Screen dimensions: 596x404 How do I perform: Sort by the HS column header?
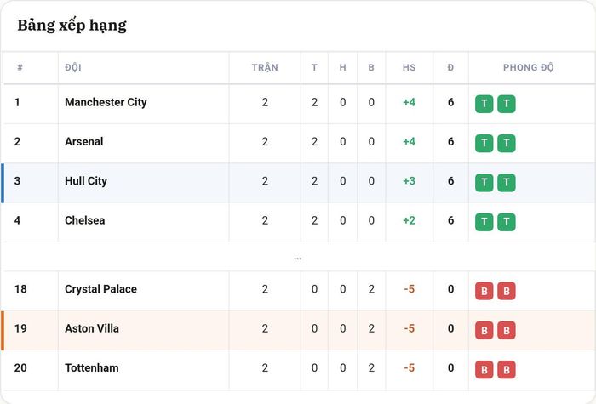tap(409, 67)
